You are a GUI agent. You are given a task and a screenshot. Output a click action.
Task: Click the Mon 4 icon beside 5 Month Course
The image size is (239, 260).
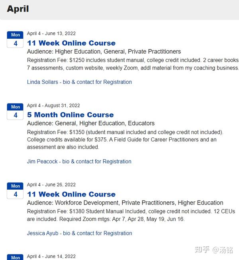click(x=15, y=111)
